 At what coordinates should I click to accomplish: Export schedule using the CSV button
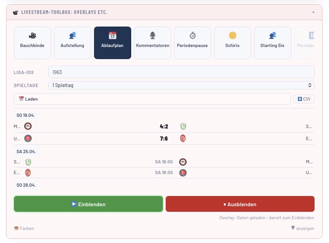coord(304,99)
